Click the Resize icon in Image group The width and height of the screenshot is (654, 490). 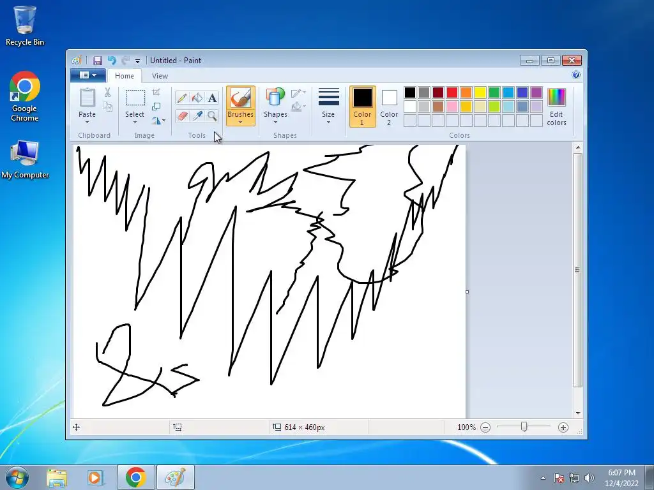[156, 107]
